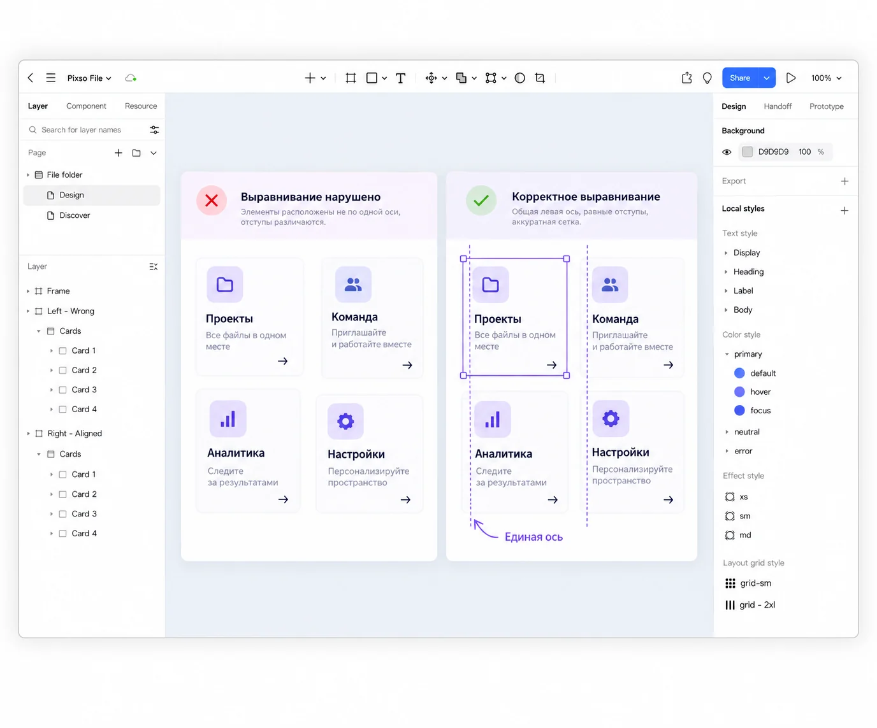The image size is (877, 728).
Task: Create a new page folder
Action: (136, 153)
